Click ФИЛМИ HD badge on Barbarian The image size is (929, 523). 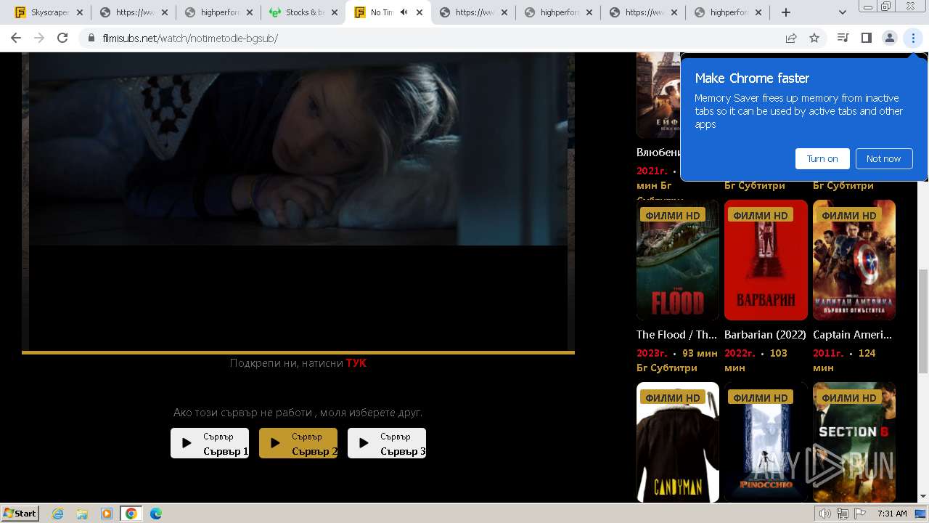(x=761, y=215)
